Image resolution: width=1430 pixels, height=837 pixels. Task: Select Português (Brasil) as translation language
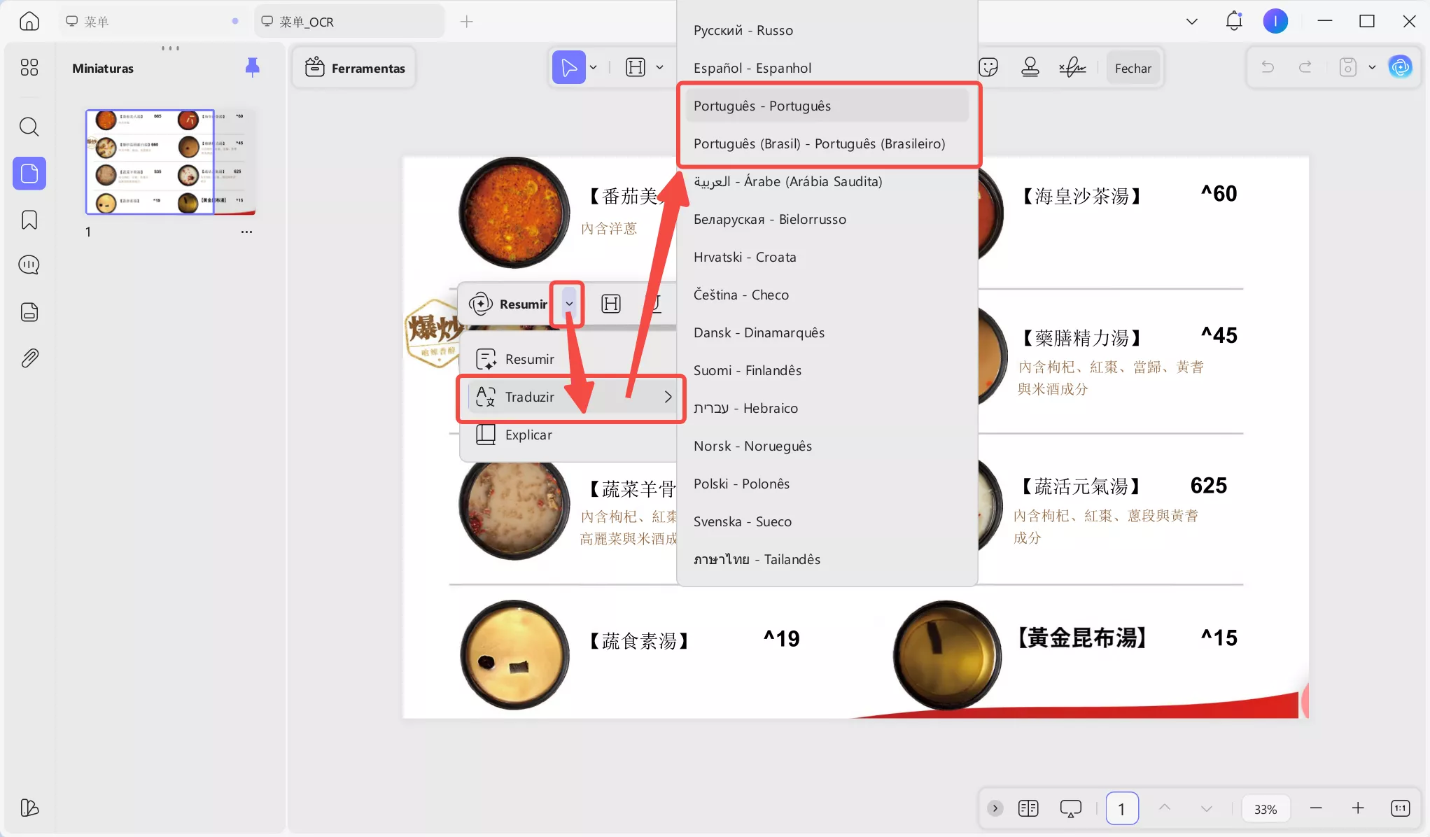tap(819, 143)
